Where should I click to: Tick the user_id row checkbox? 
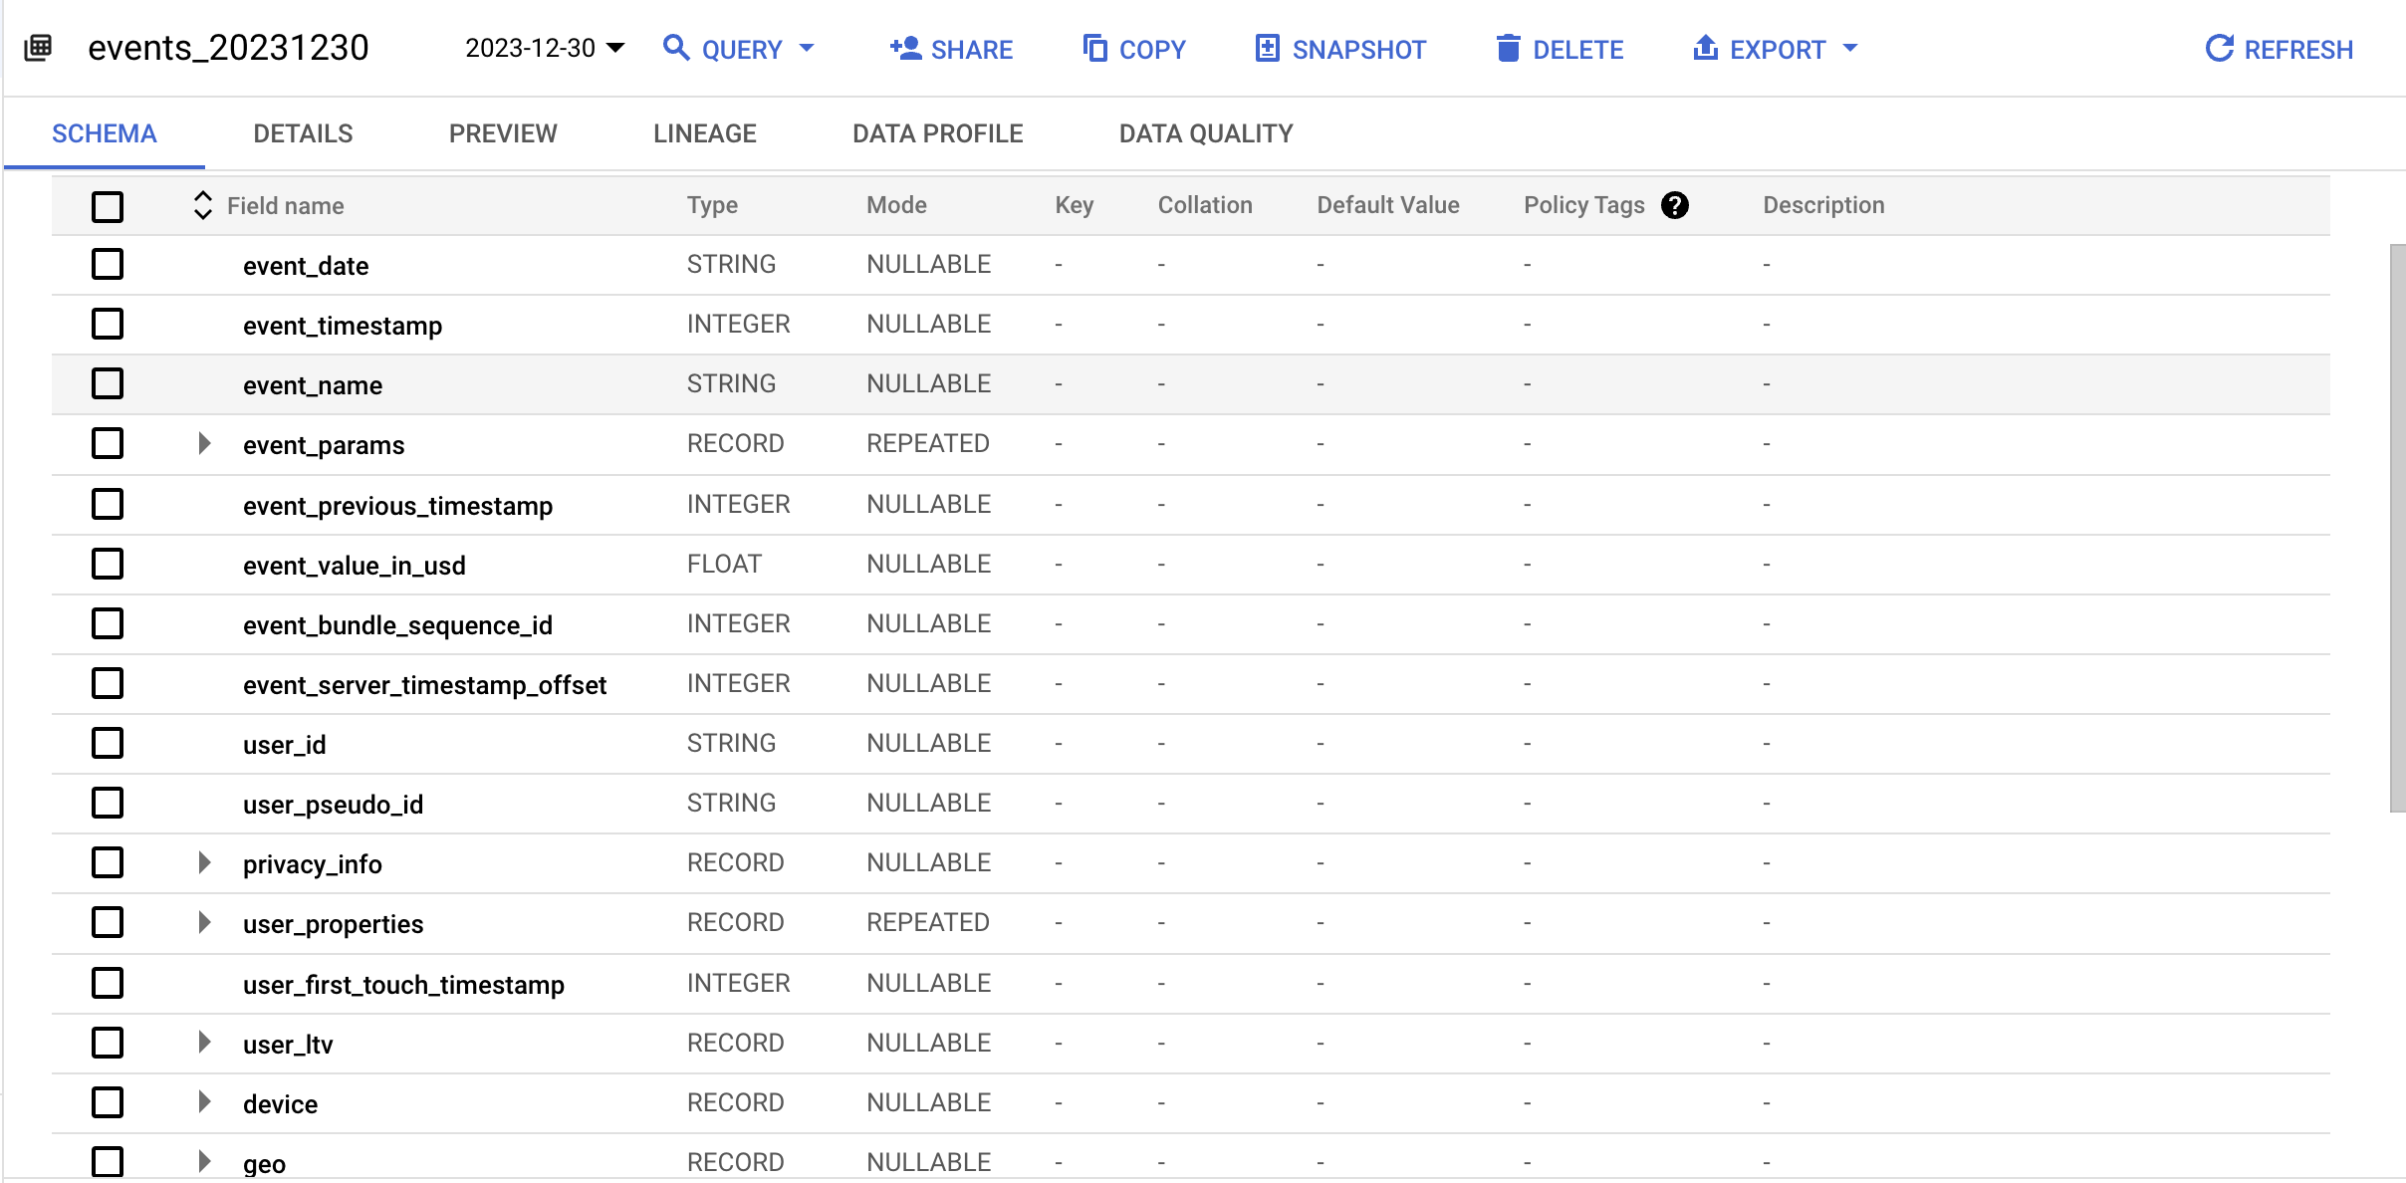(108, 744)
